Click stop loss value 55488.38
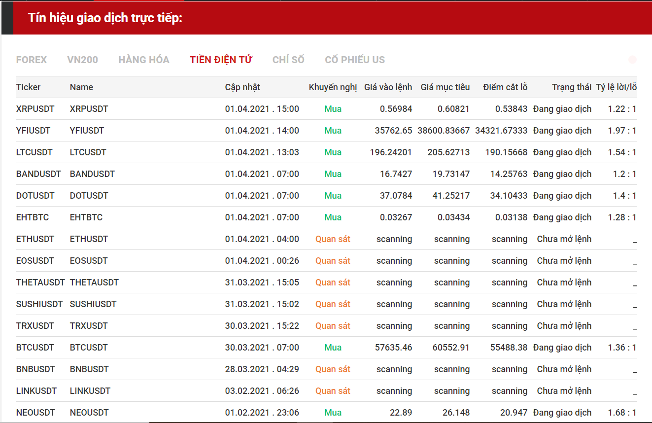This screenshot has height=423, width=652. click(x=509, y=348)
